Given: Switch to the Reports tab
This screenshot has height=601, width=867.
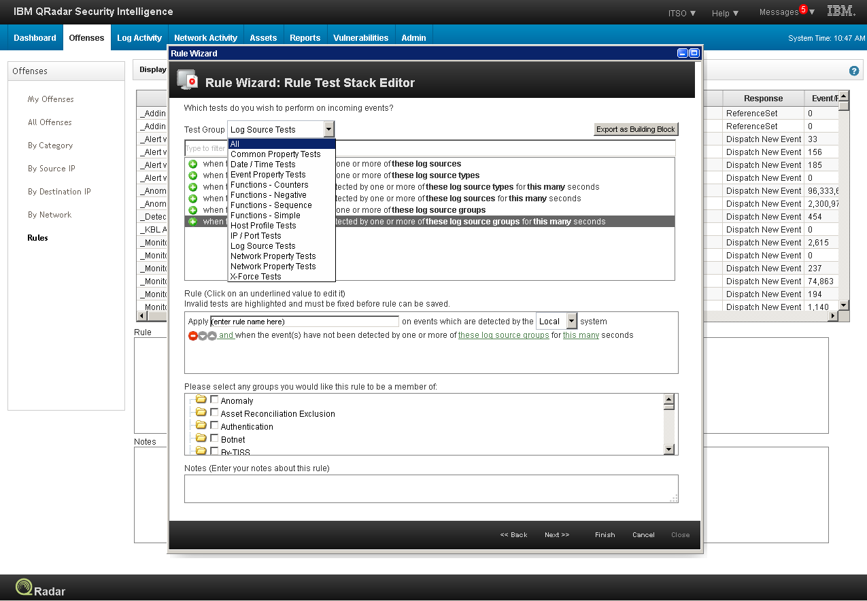Looking at the screenshot, I should click(305, 38).
